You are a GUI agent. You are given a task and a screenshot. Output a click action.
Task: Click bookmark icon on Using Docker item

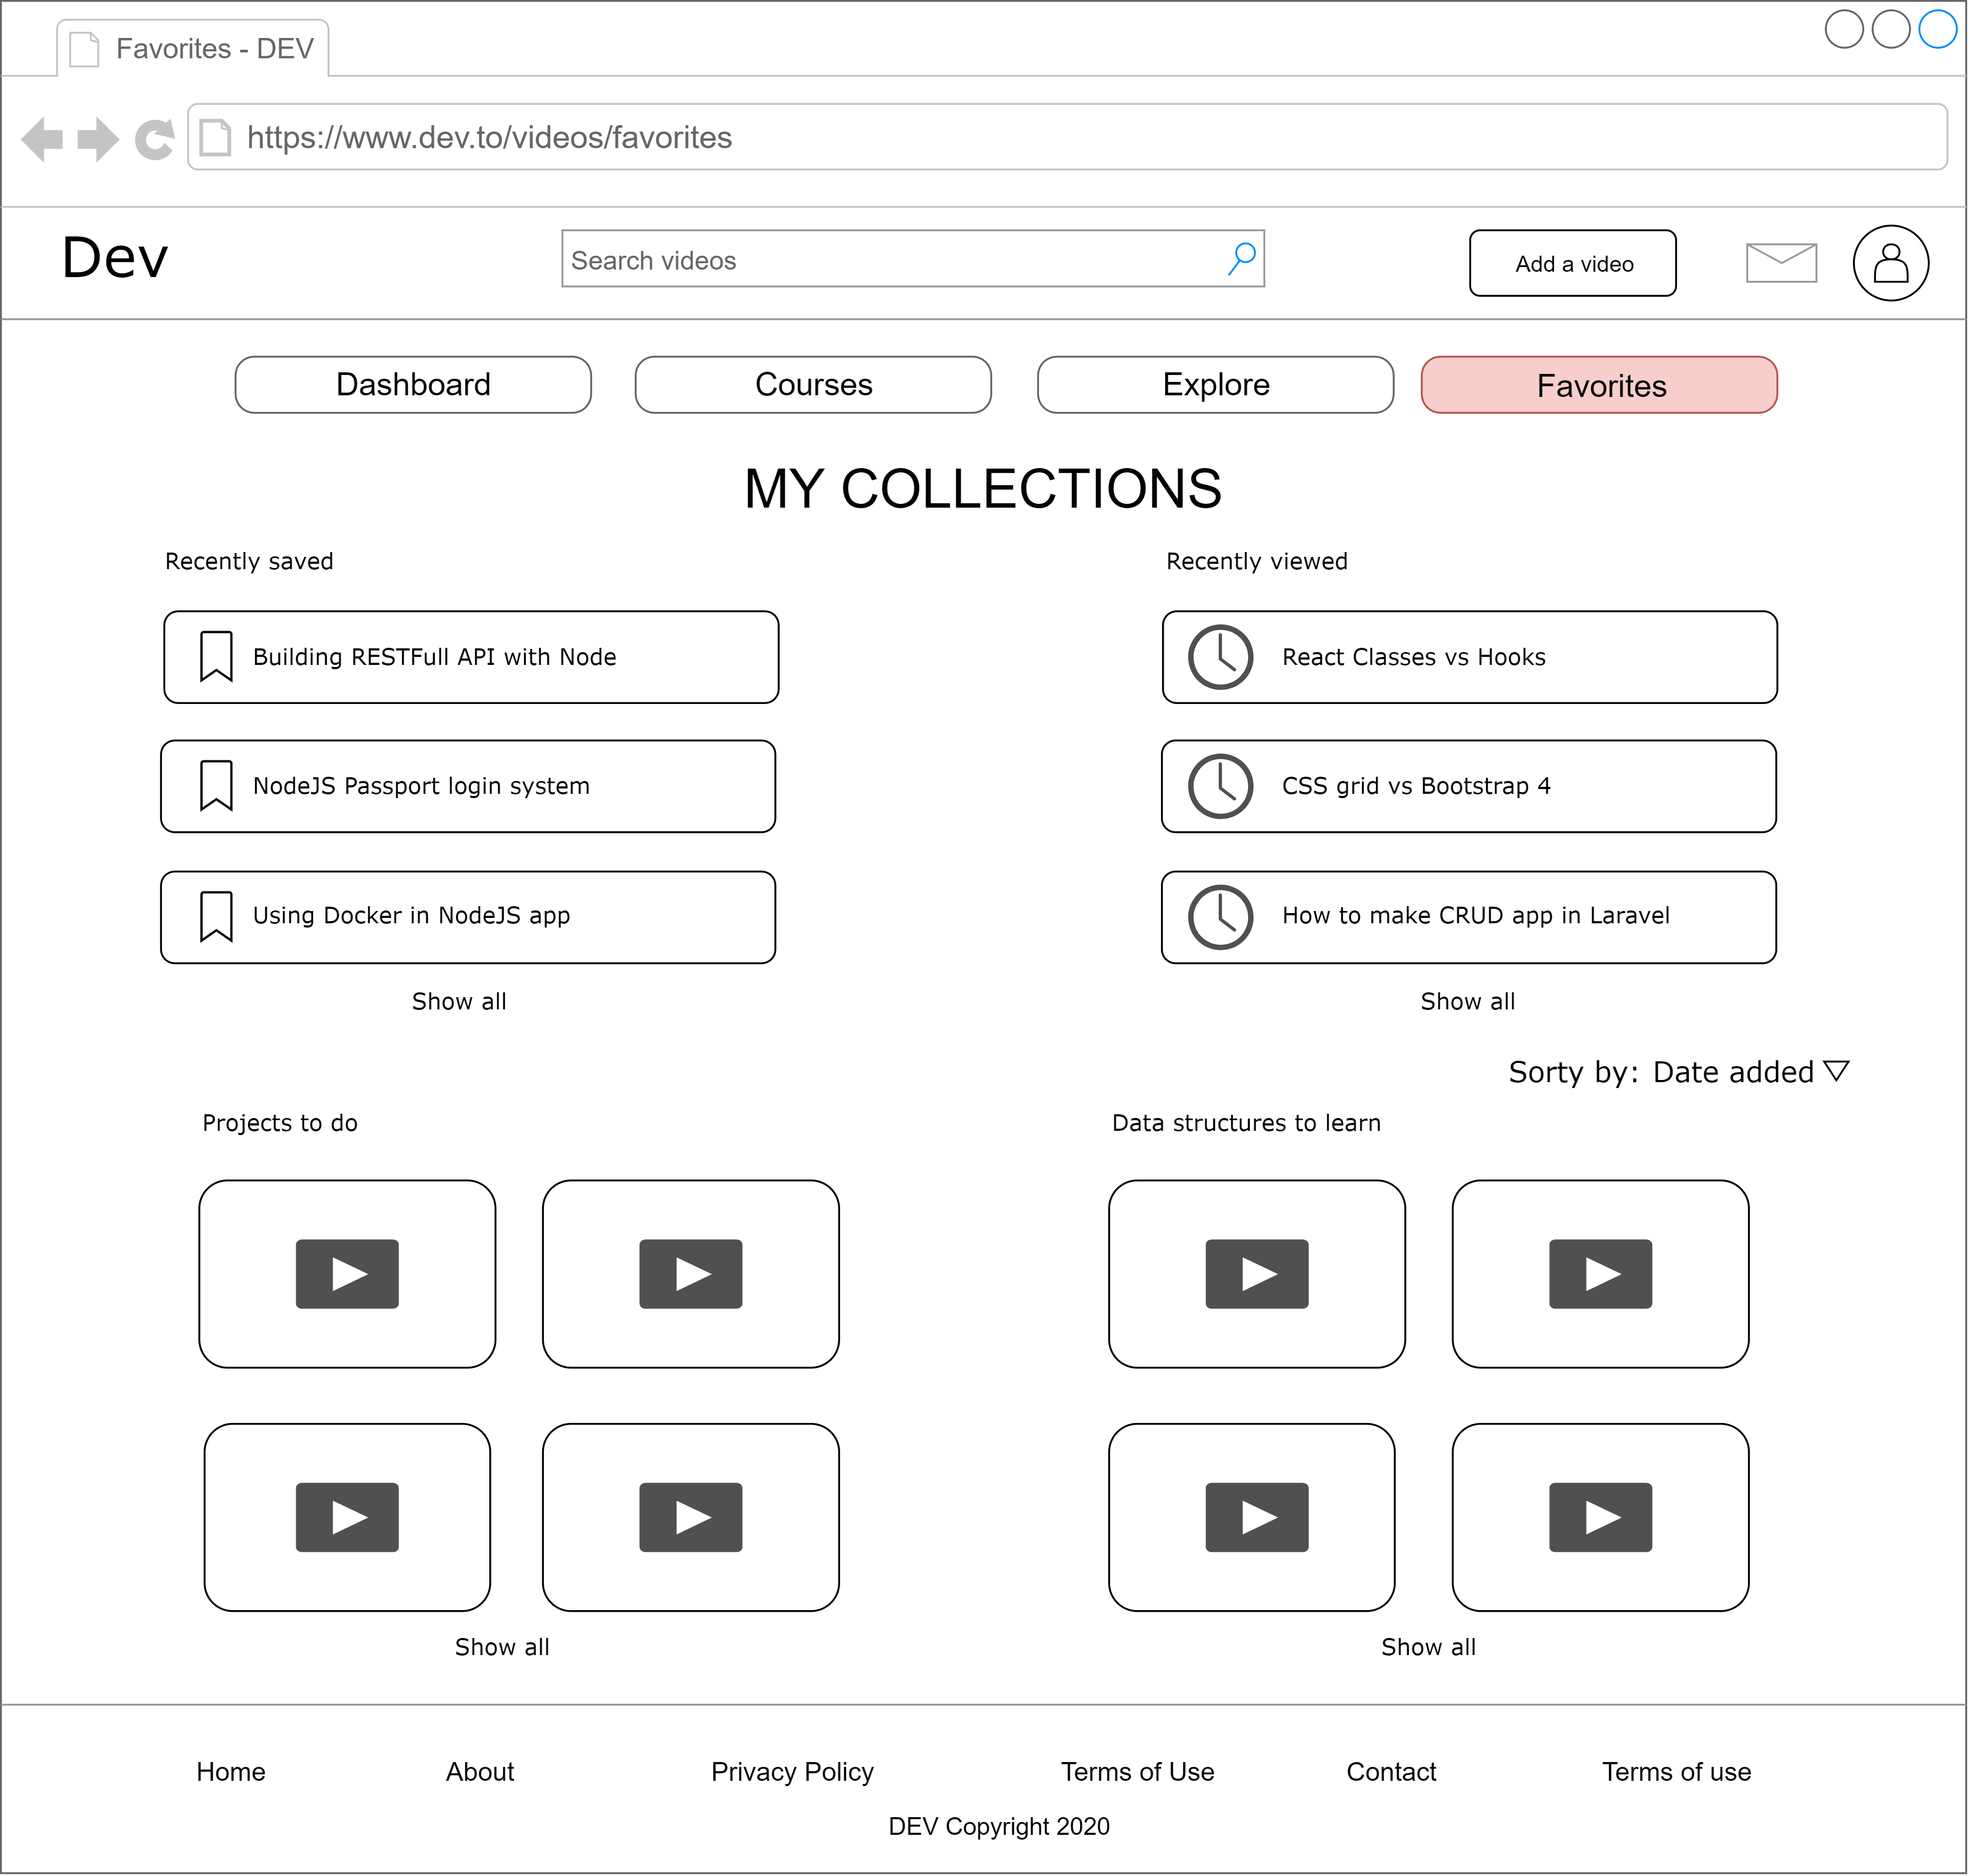tap(216, 917)
